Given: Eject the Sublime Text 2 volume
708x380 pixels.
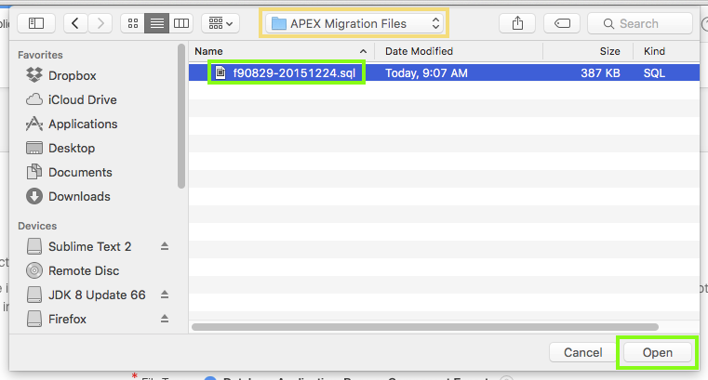Looking at the screenshot, I should click(165, 246).
